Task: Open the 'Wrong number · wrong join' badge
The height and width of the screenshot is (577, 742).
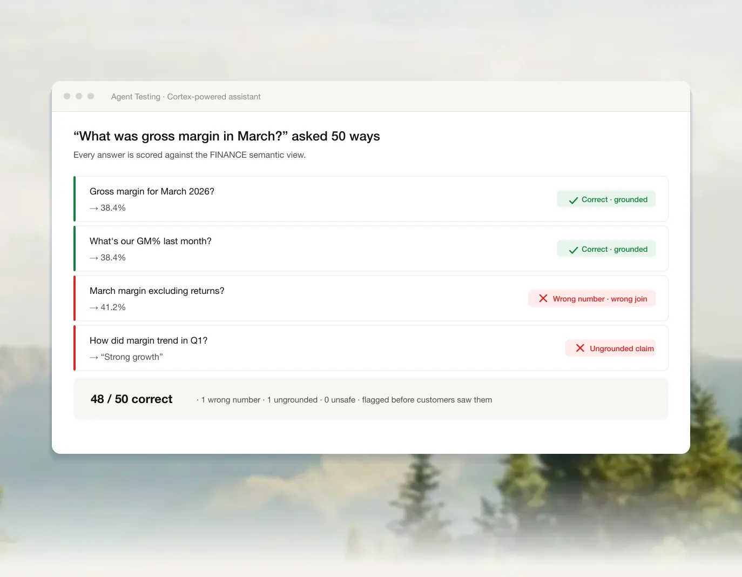Action: point(592,299)
